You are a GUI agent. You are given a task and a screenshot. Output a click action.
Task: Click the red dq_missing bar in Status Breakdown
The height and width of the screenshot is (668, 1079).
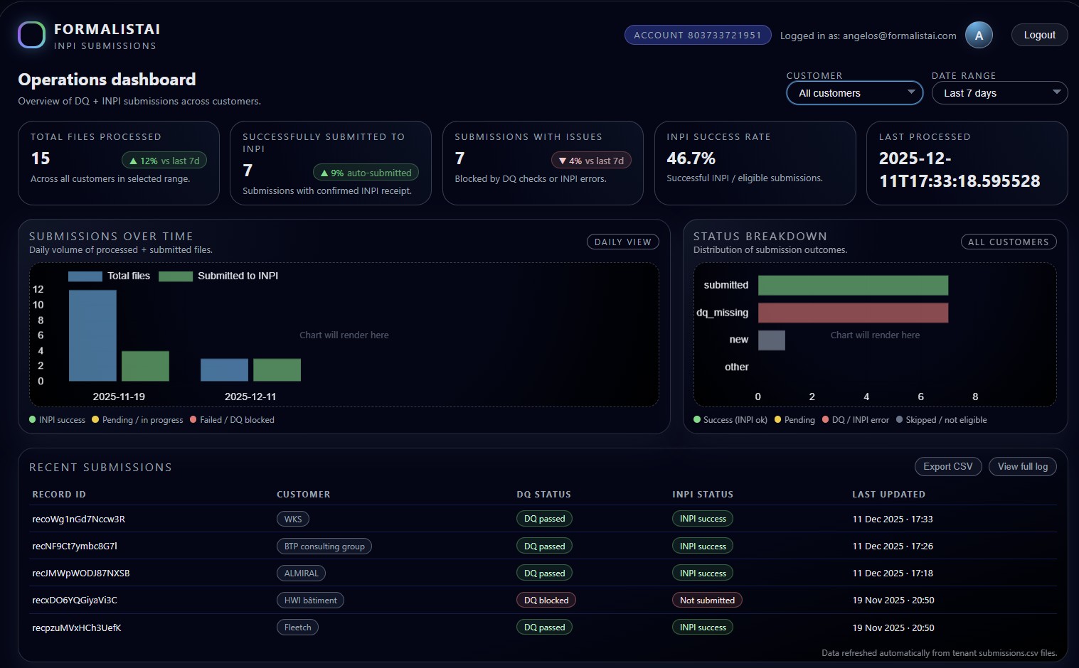(854, 313)
